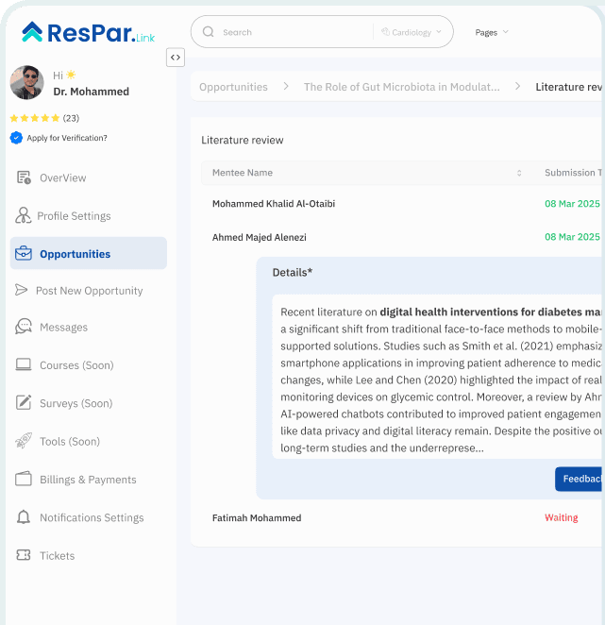Sort the table by Mentee Name
This screenshot has width=605, height=625.
pos(518,173)
